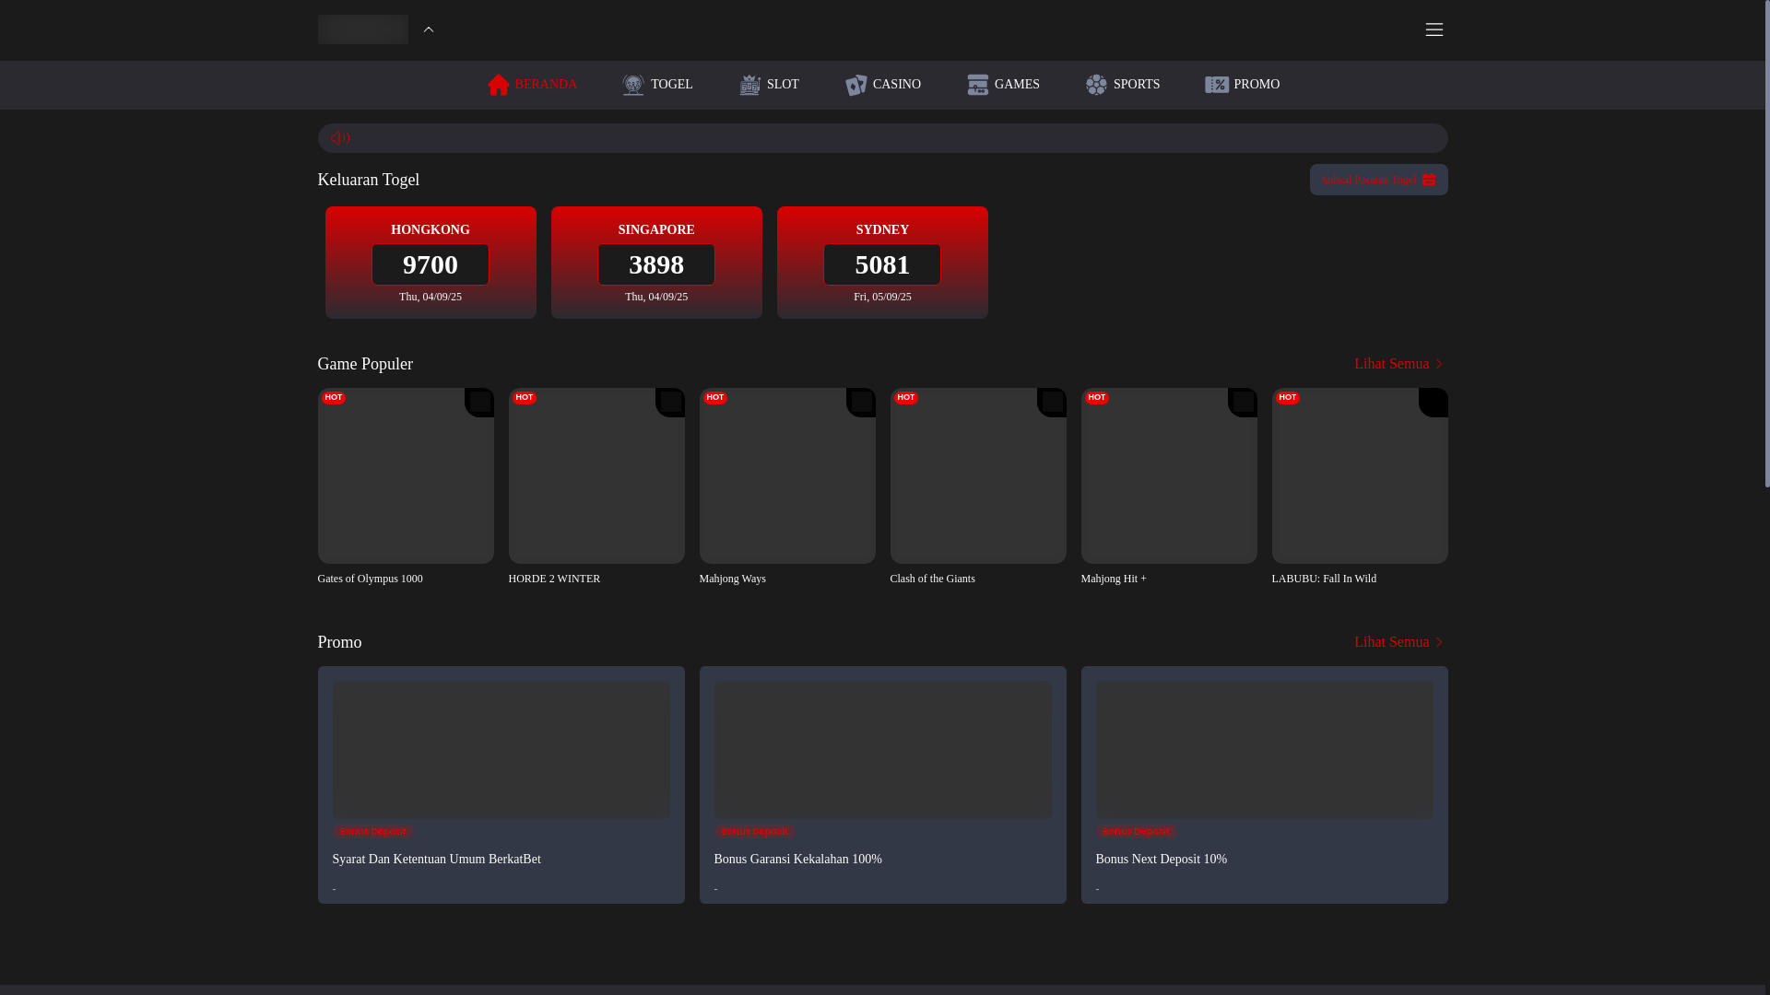
Task: Open Syarat Dan Ketentuan Umum BerkatBet promo banner
Action: pos(501,750)
